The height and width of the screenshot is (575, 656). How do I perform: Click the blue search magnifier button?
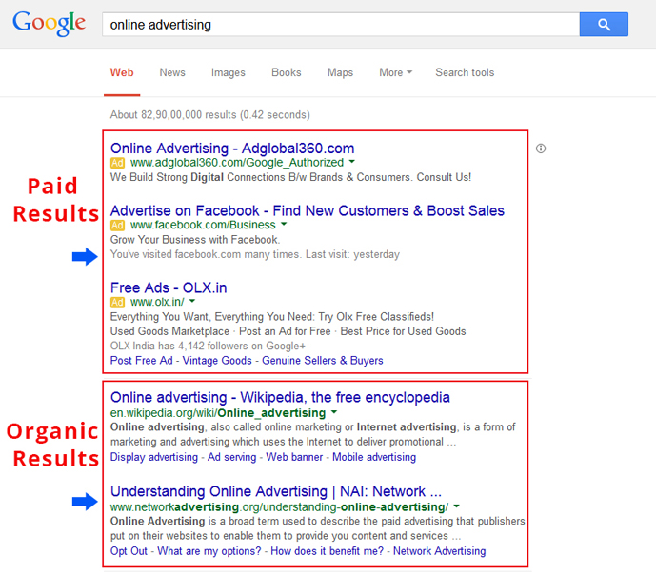click(x=604, y=25)
